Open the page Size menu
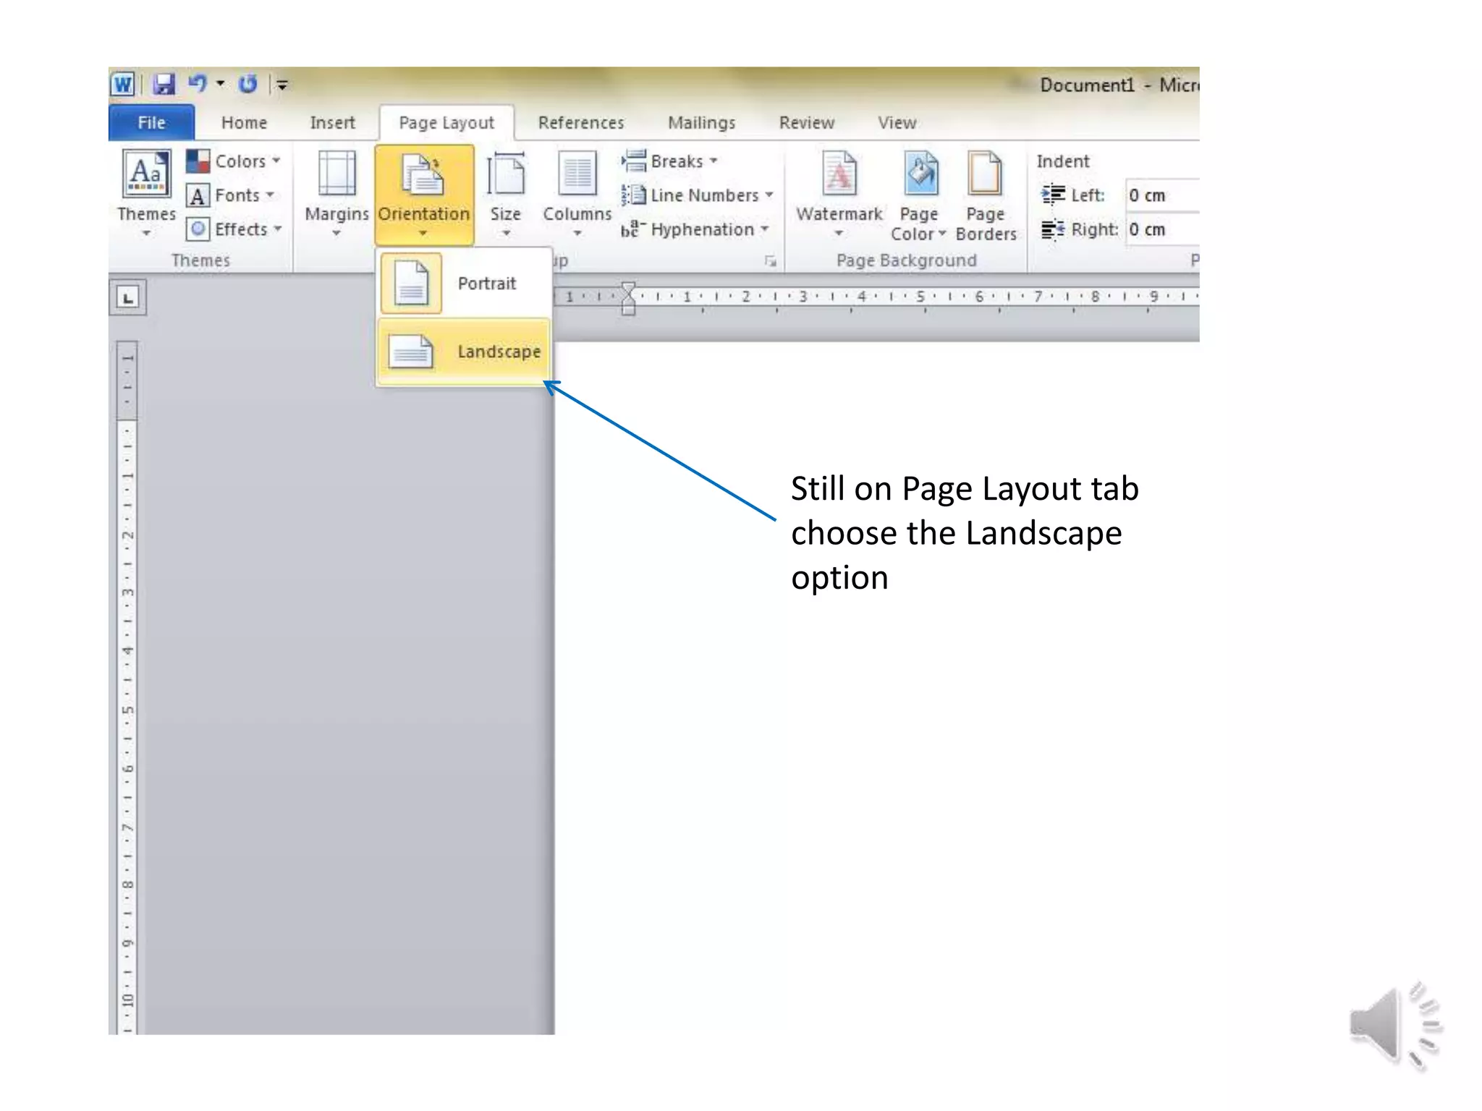The height and width of the screenshot is (1111, 1482). coord(506,194)
